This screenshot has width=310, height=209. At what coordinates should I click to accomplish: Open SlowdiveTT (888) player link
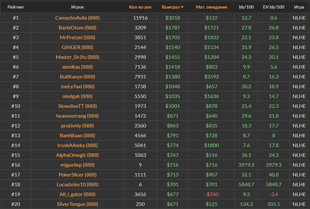(77, 106)
